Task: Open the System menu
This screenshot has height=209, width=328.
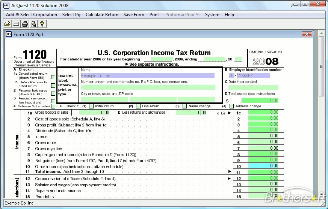Action: (212, 15)
